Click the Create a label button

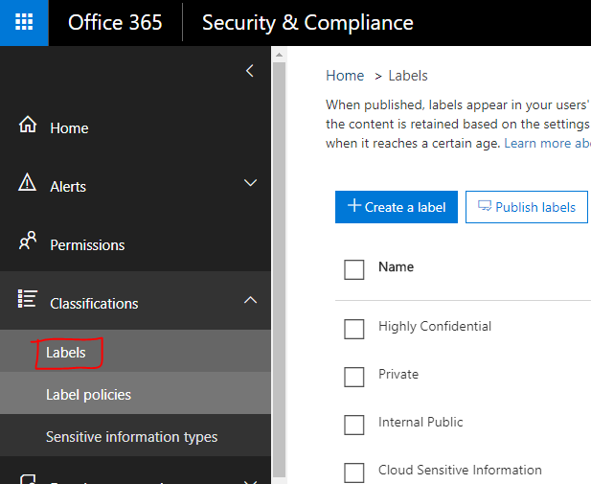[x=397, y=207]
